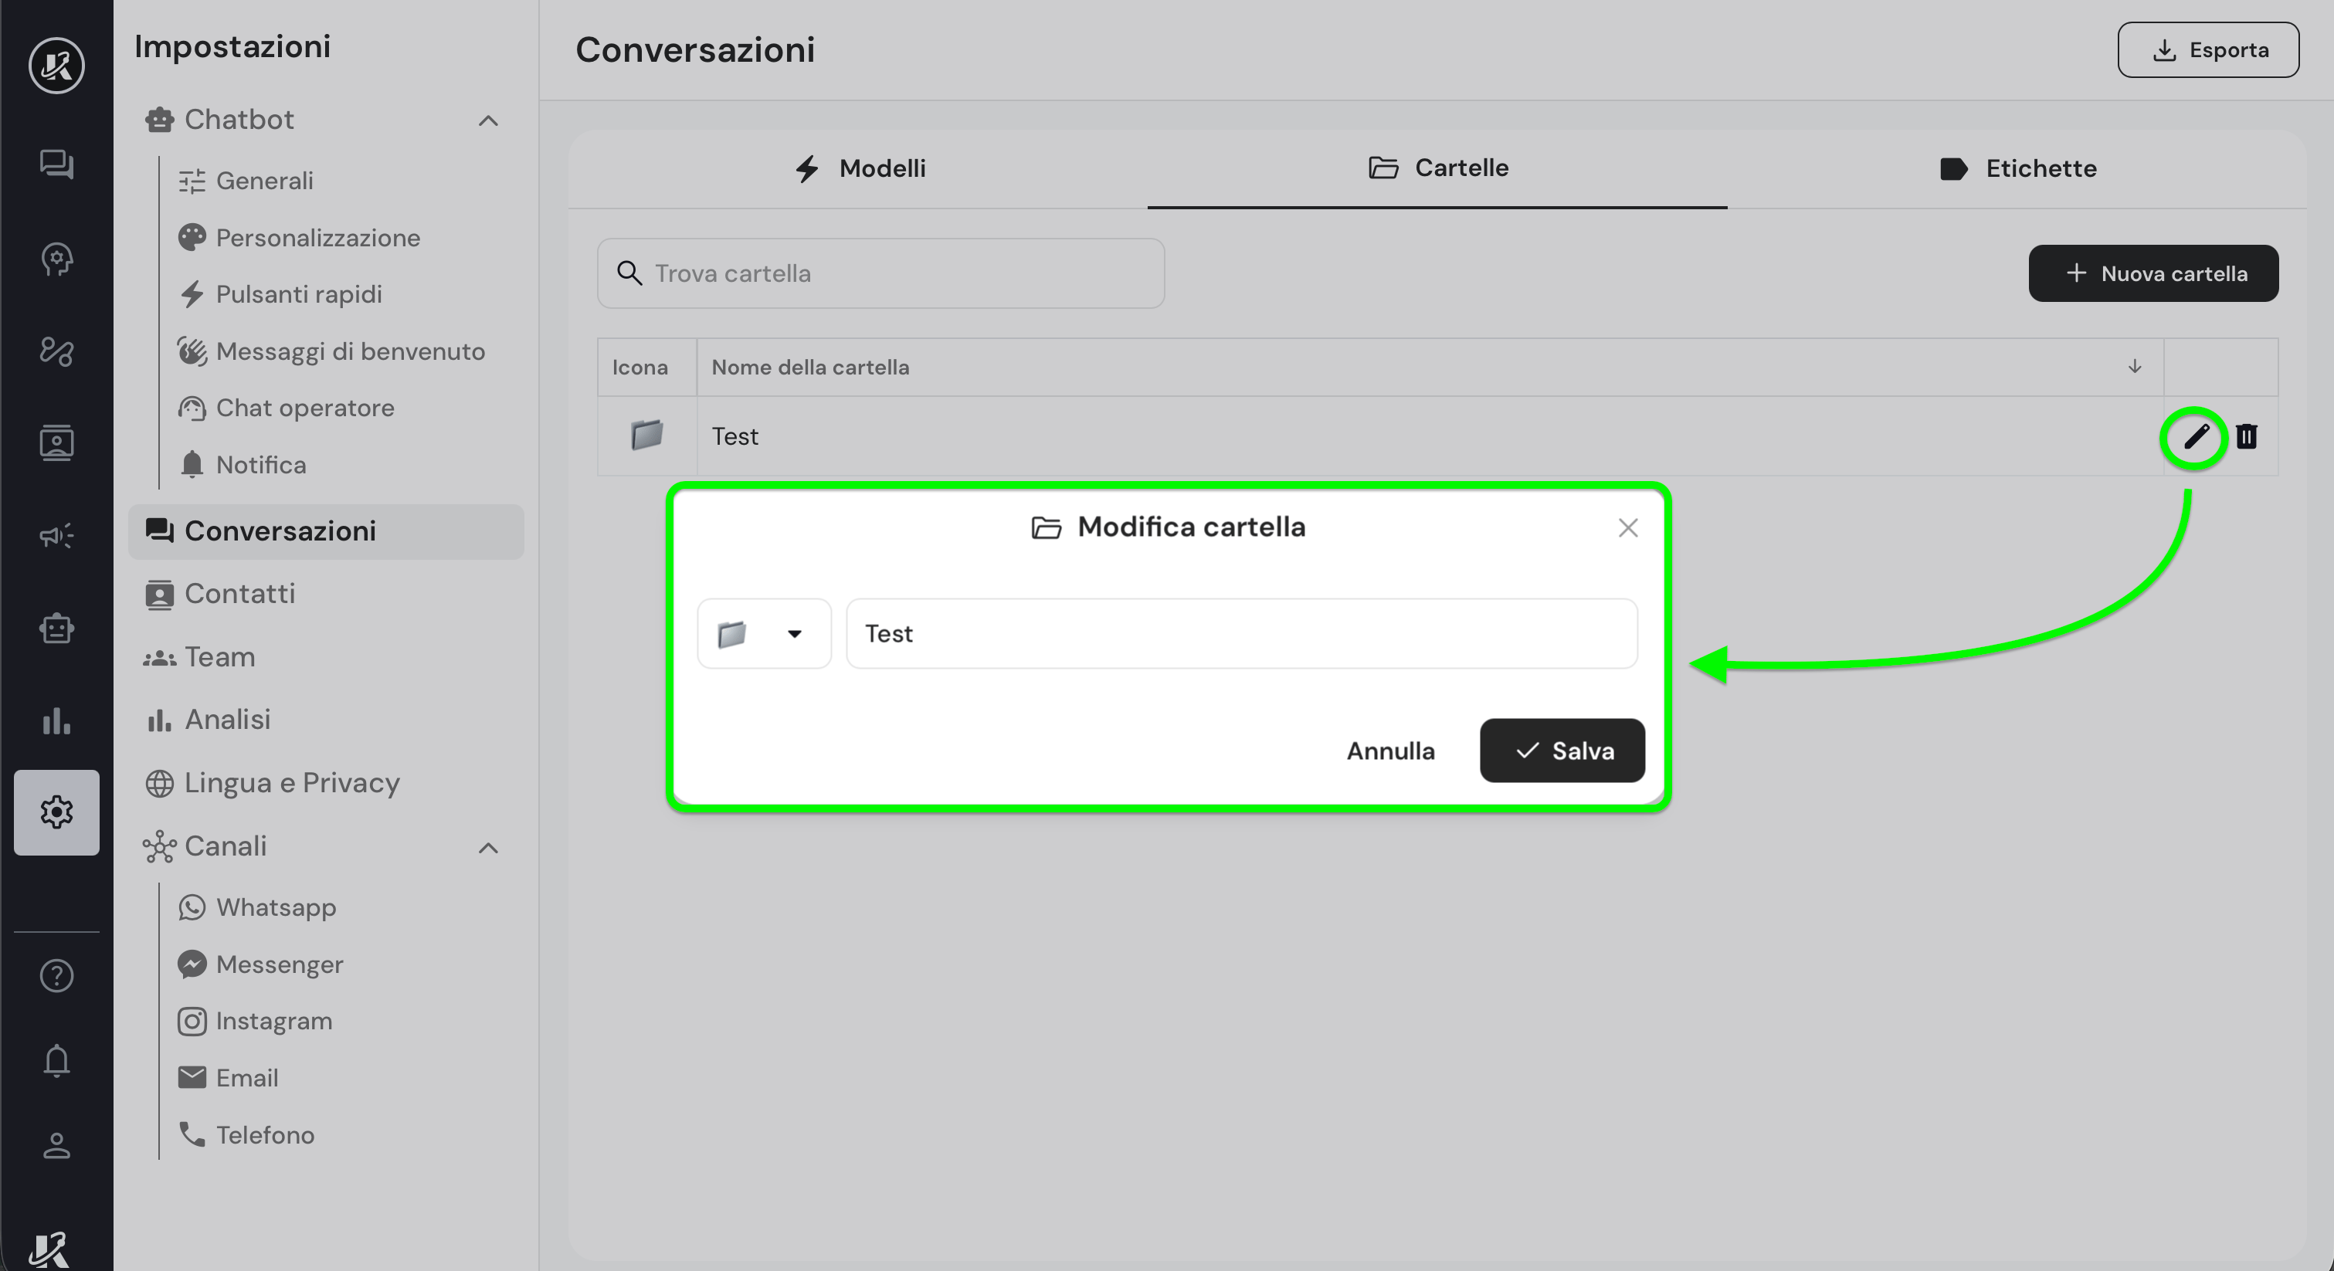Viewport: 2334px width, 1271px height.
Task: Open the bar chart analytics rail icon
Action: tap(56, 721)
